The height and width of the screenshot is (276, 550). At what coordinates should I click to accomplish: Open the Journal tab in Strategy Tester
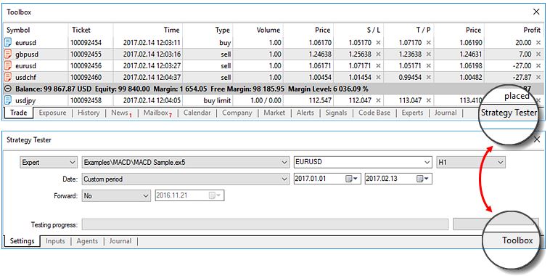(120, 241)
